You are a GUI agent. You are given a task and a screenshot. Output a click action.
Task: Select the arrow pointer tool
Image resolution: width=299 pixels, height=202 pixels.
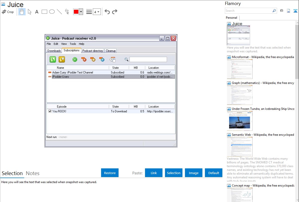pos(29,12)
